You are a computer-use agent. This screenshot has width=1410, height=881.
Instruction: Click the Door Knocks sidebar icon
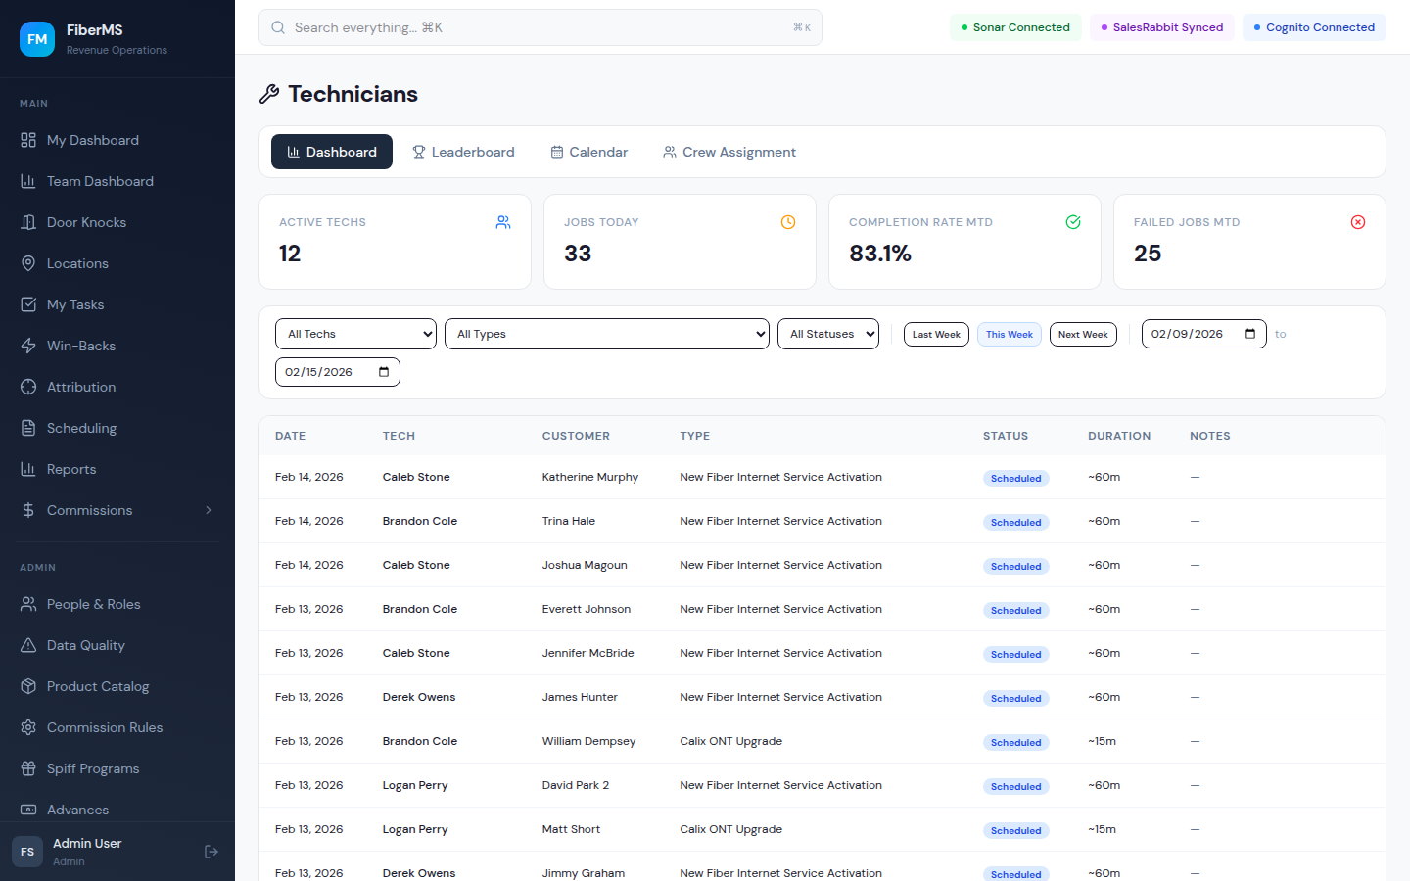(28, 222)
